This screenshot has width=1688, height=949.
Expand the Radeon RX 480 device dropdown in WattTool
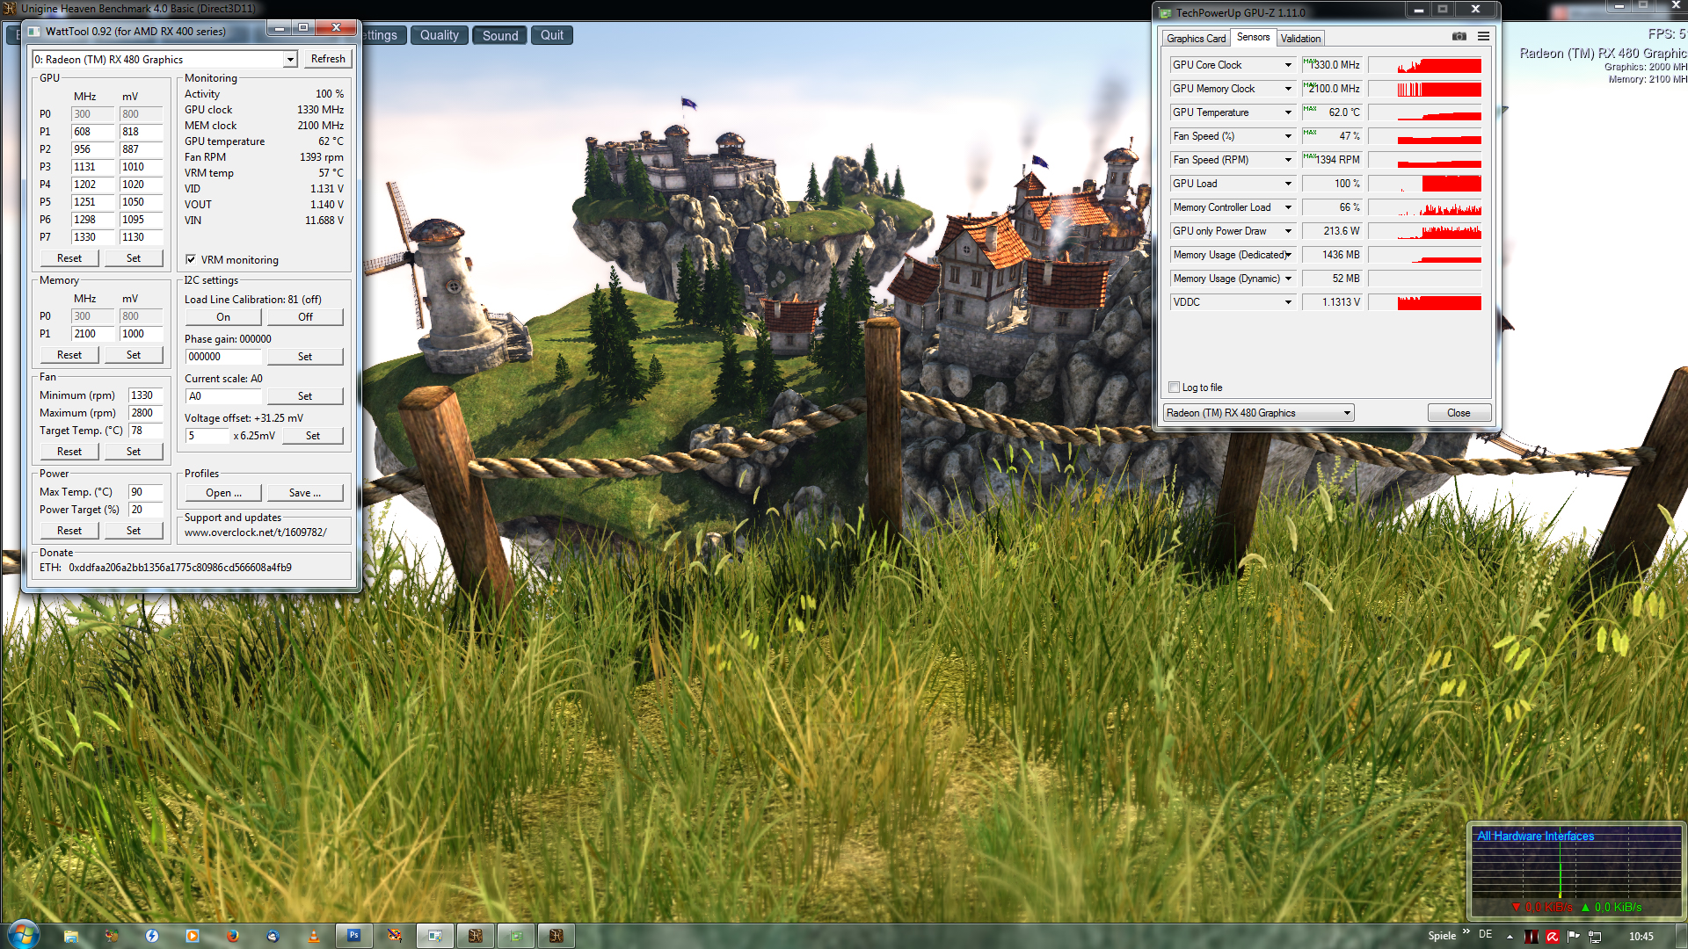[289, 60]
